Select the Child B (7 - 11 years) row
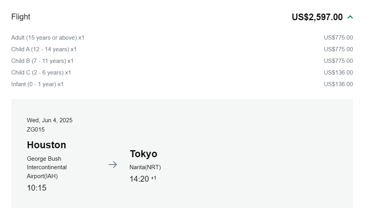Viewport: 372px width, 215px height. point(42,61)
